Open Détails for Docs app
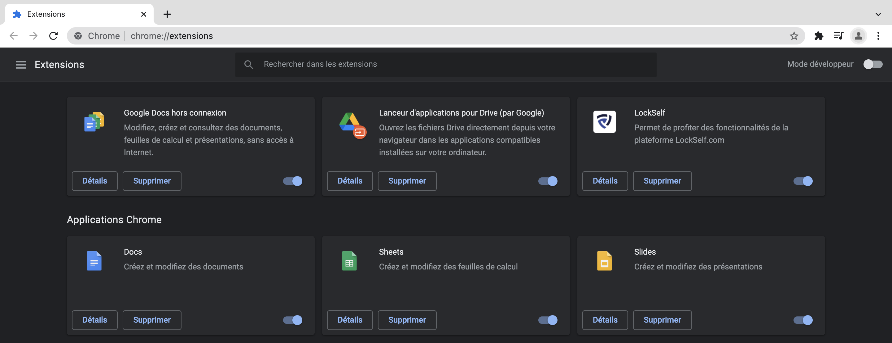The height and width of the screenshot is (343, 892). click(x=94, y=320)
